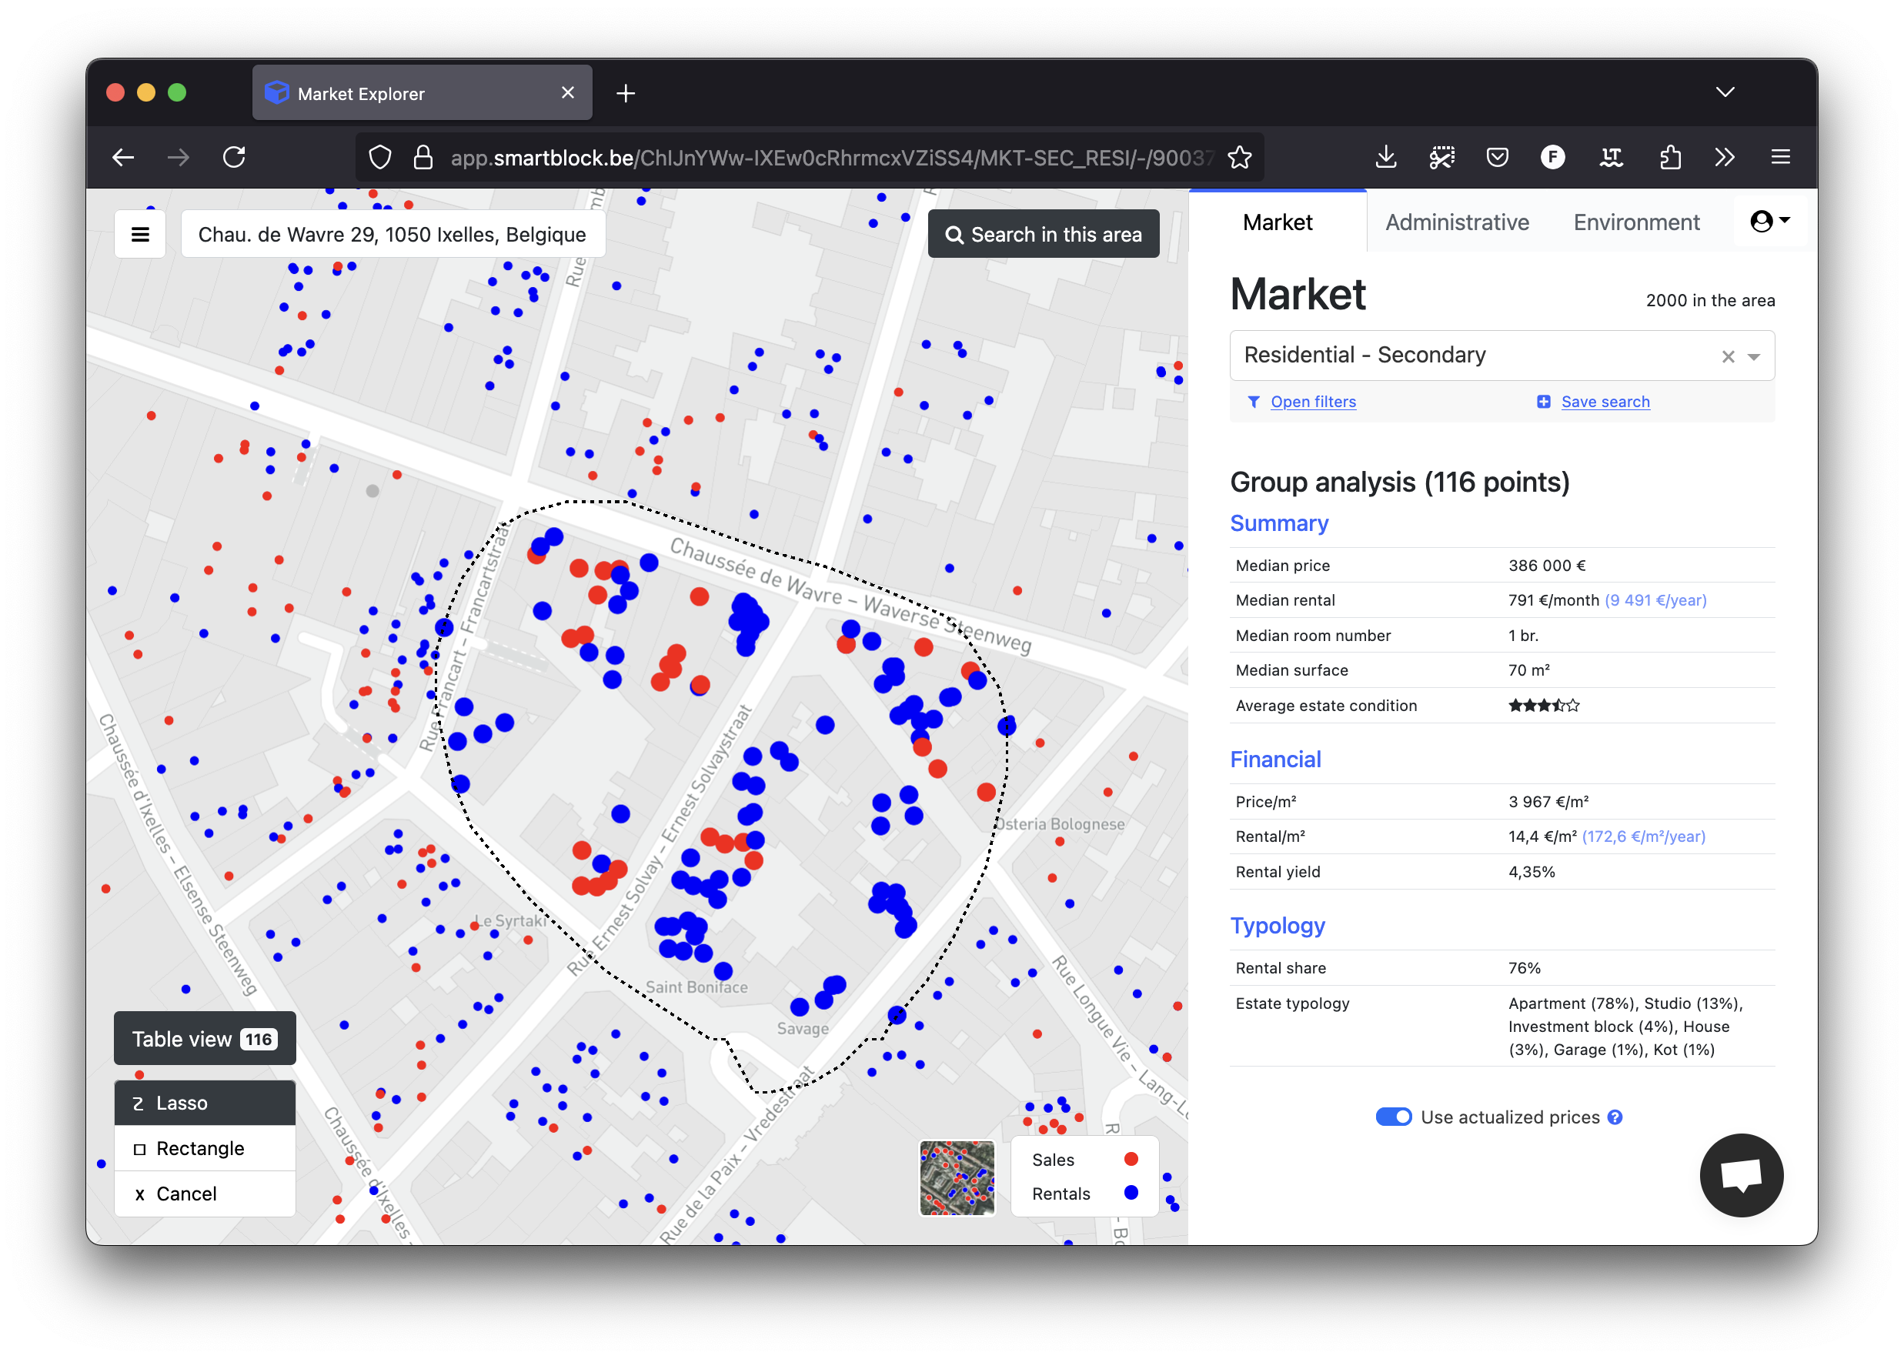Open the hamburger menu on the map
Viewport: 1904px width, 1359px height.
140,234
